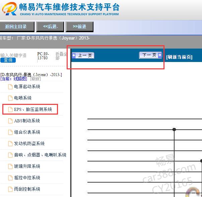
Task: Open the ABS制动系统 tree item
Action: pyautogui.click(x=27, y=121)
